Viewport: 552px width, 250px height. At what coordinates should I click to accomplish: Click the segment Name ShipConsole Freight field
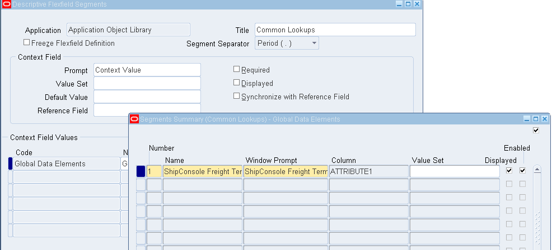click(x=203, y=172)
